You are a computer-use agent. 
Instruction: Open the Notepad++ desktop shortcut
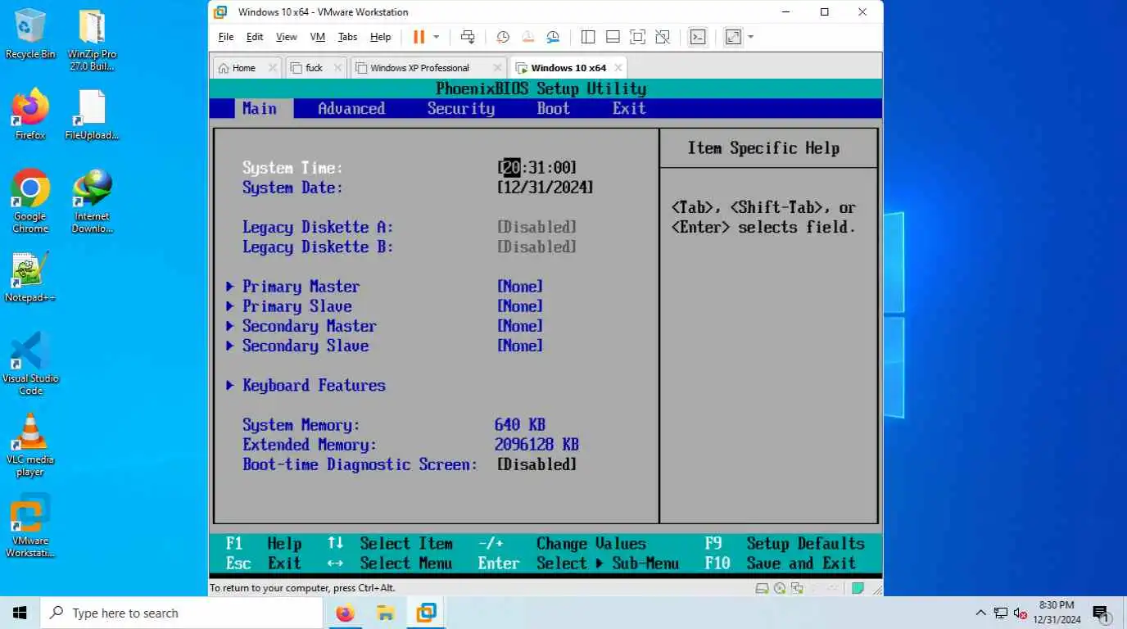click(30, 277)
